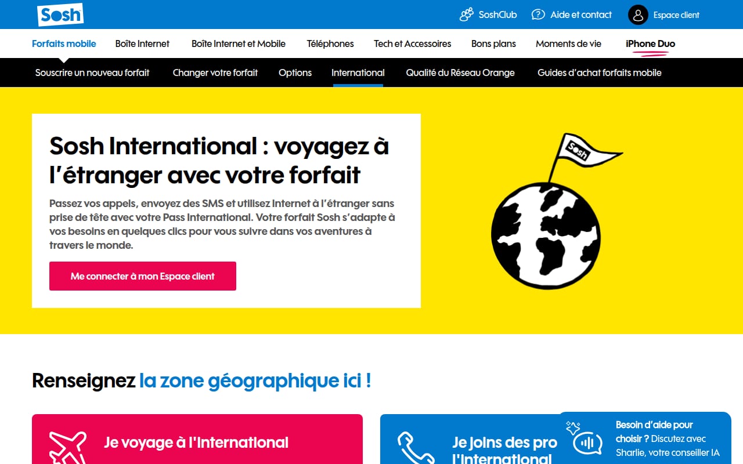Viewport: 743px width, 464px height.
Task: Click the Besoin d'aide pour choisir text
Action: (654, 432)
